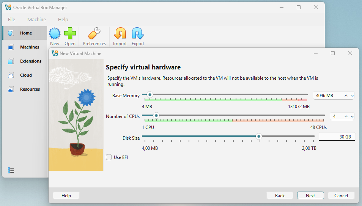Image resolution: width=362 pixels, height=206 pixels.
Task: Maximize the Oracle VirtualBox Manager window
Action: tap(299, 7)
